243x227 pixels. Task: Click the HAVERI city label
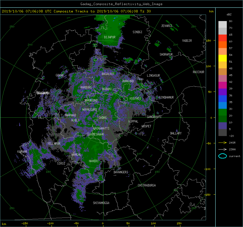tap(94, 161)
